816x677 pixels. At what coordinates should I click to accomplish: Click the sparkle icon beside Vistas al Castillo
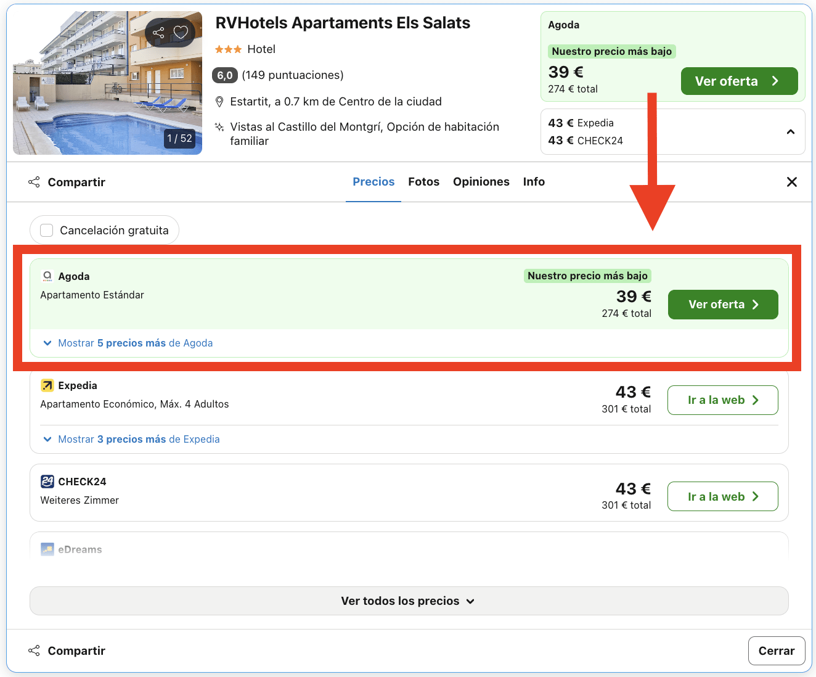(x=219, y=127)
